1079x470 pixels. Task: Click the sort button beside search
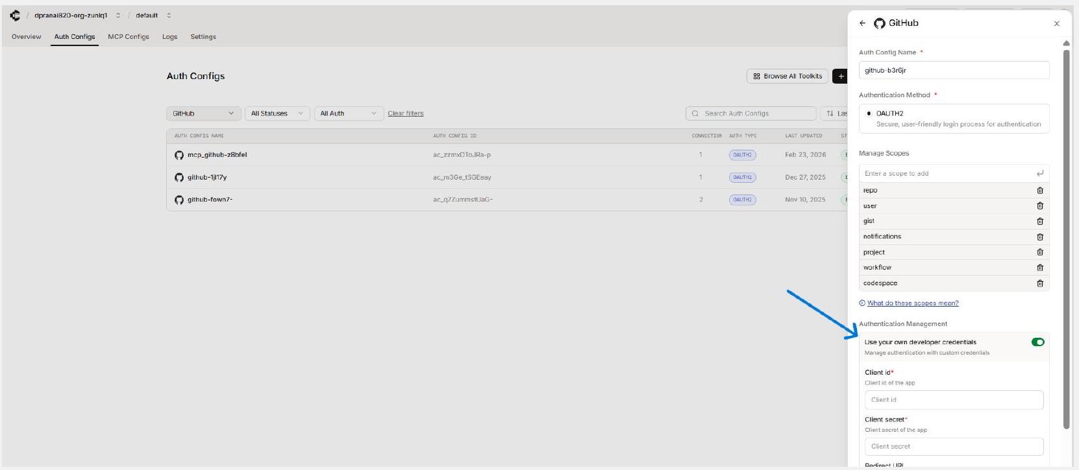(834, 113)
